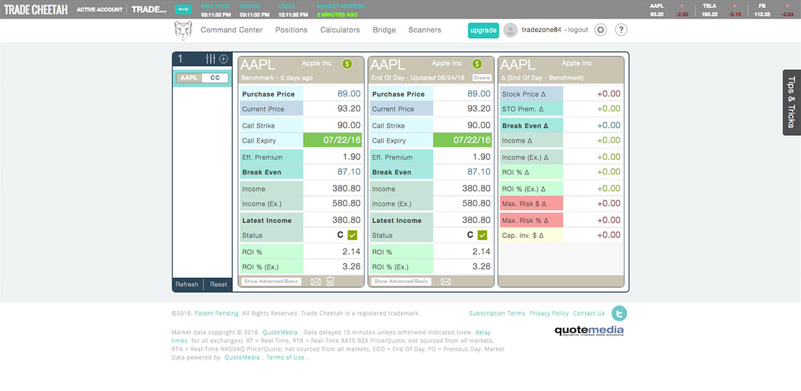Click the cheetah logo icon
Screen dimensions: 801x391
coord(183,30)
